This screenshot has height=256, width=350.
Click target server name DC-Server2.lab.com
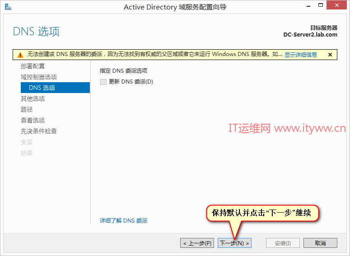pyautogui.click(x=310, y=35)
